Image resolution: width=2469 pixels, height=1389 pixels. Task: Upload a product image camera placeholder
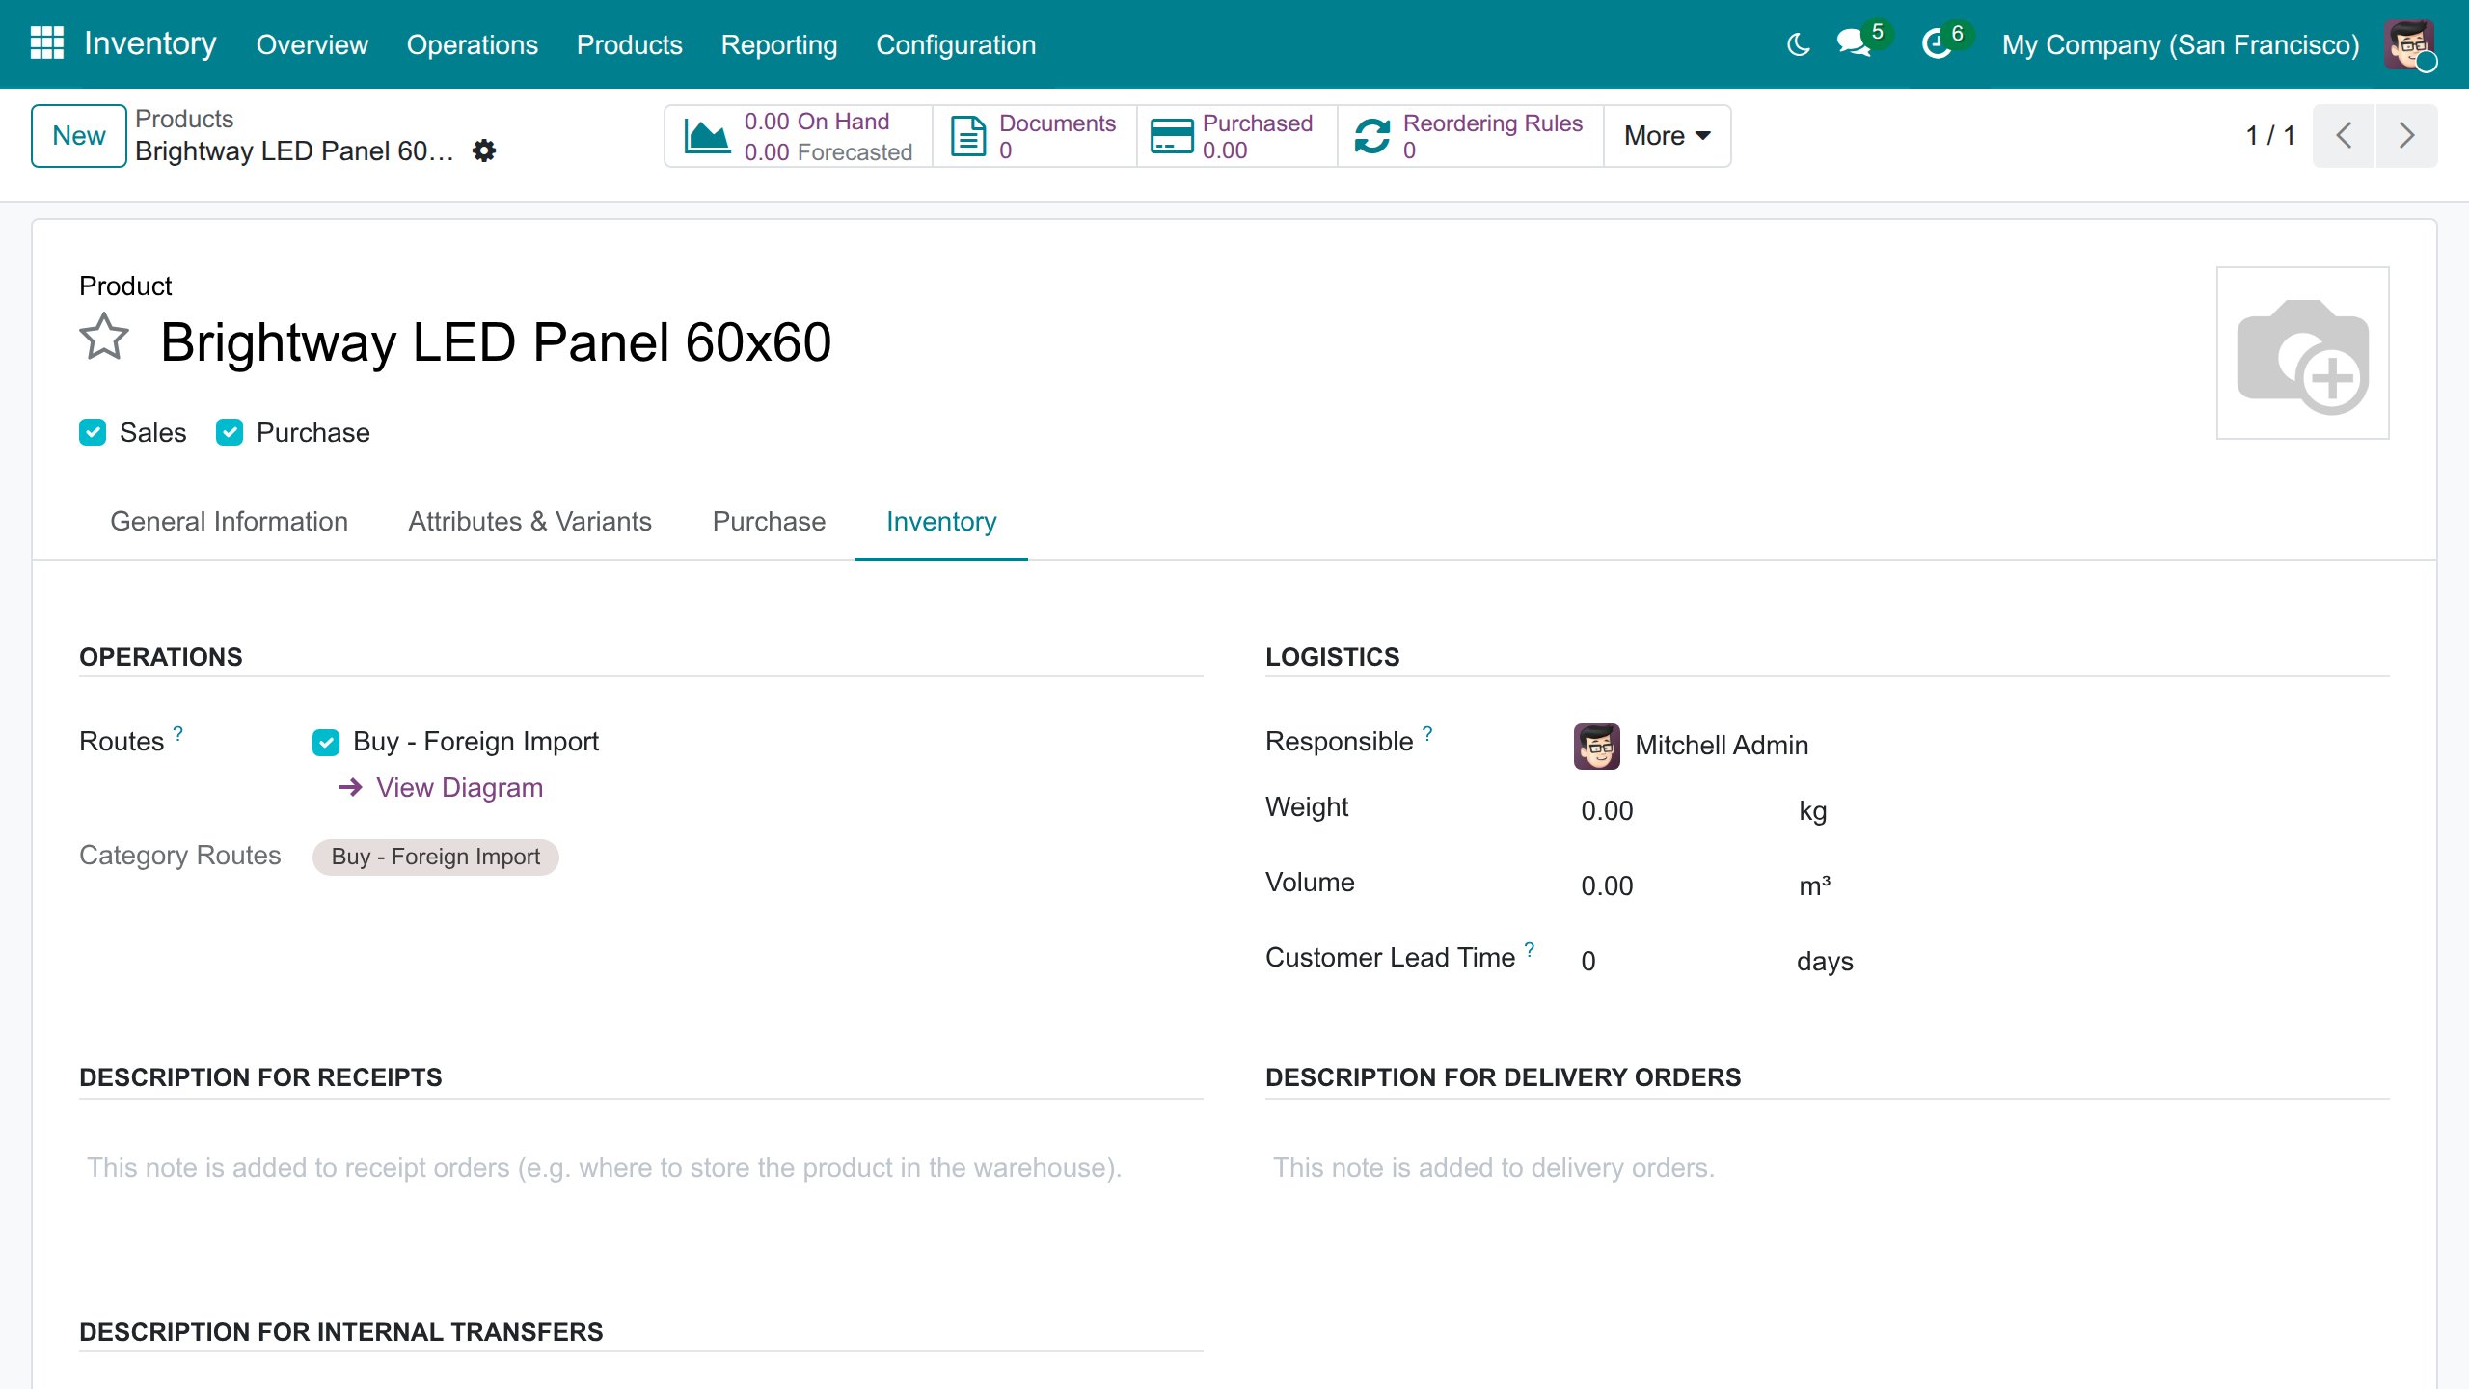(2303, 353)
